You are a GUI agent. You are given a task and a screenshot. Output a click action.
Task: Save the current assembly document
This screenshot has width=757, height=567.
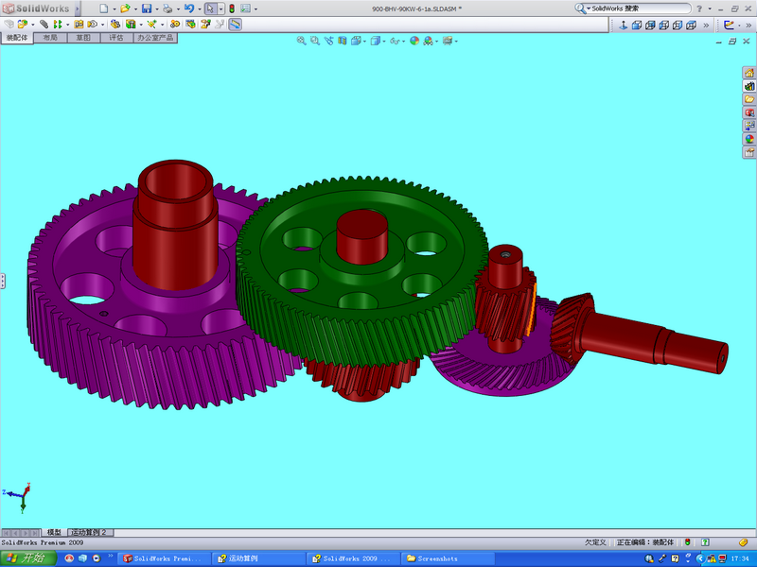(148, 9)
